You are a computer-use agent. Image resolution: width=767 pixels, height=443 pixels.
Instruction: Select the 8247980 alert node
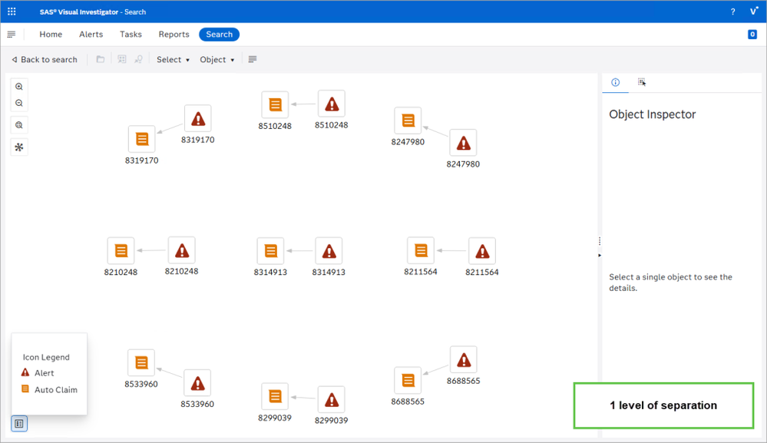pos(463,143)
